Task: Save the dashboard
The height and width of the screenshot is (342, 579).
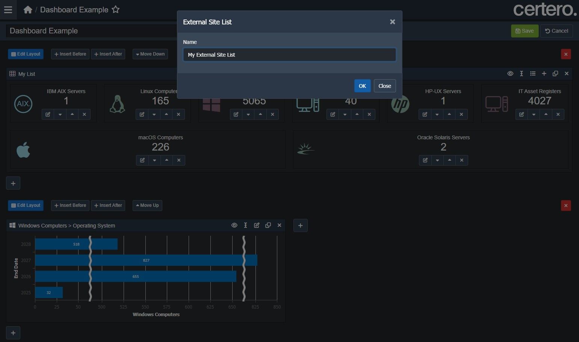Action: point(525,31)
